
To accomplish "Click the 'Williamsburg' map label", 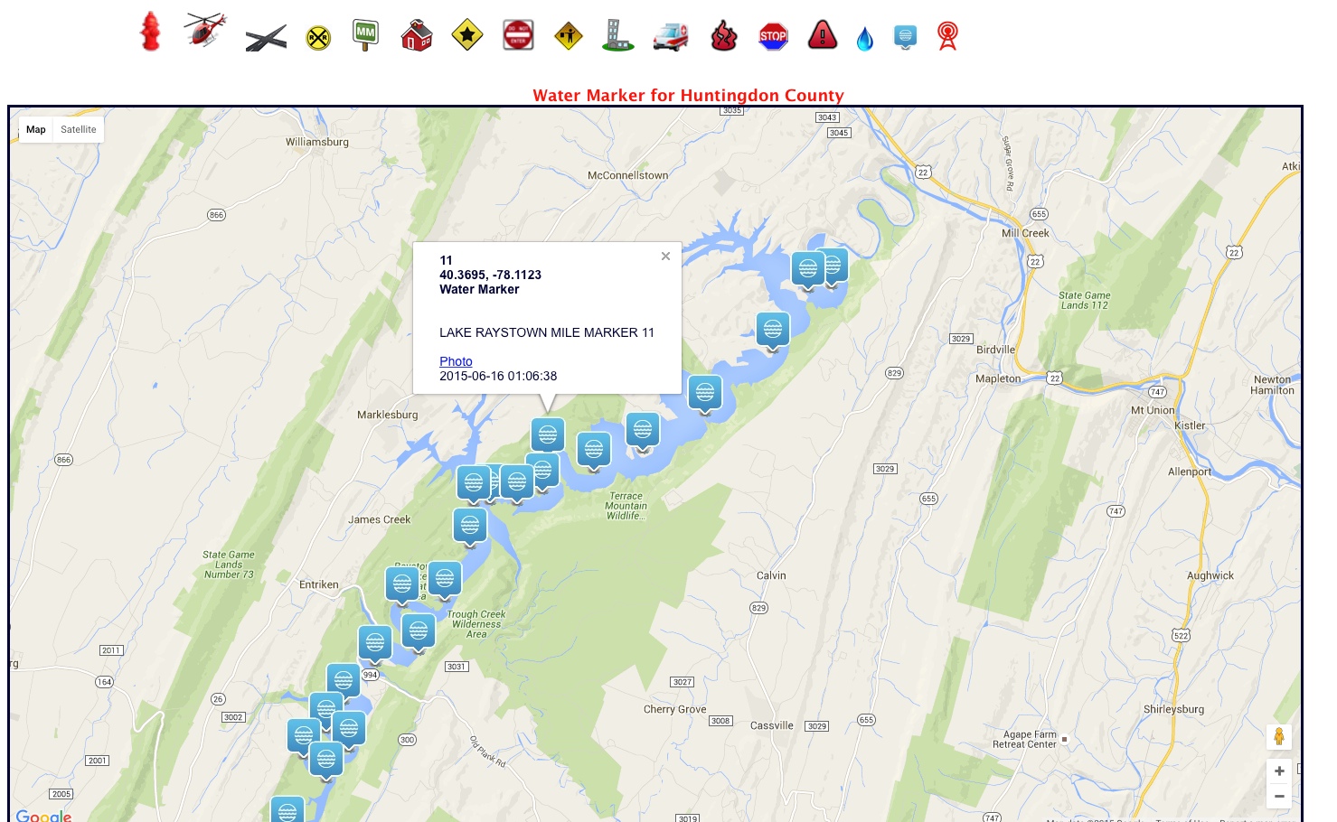I will click(316, 142).
